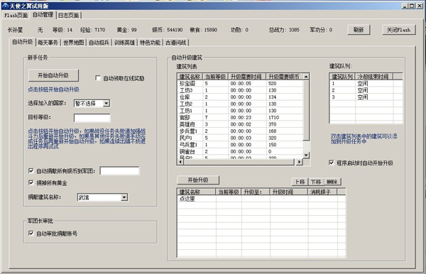The width and height of the screenshot is (426, 274).
Task: Select the 自动管理 tab
Action: [x=43, y=15]
